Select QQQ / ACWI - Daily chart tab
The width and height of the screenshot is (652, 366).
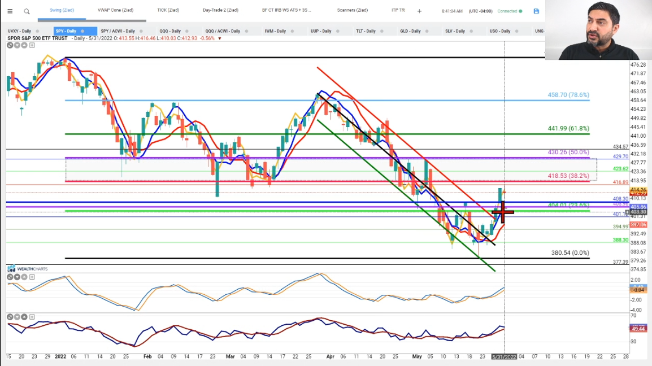223,31
